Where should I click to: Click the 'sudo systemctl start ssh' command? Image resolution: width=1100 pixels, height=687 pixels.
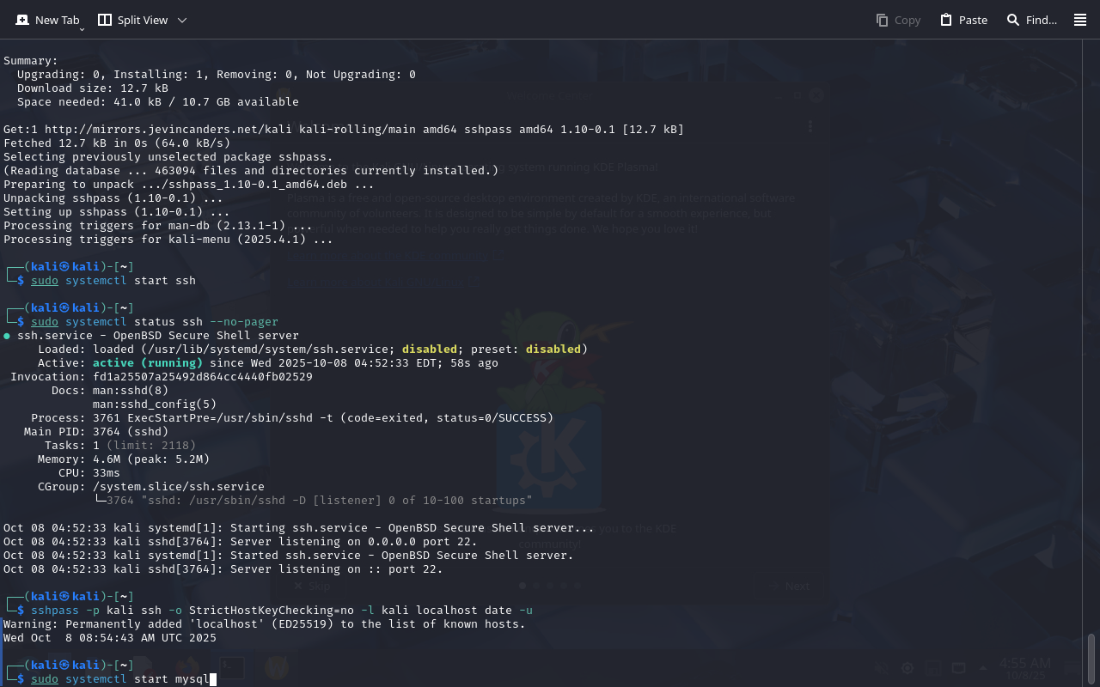113,281
